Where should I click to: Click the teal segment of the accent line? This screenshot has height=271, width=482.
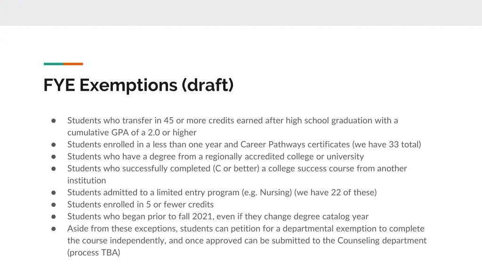(53, 64)
